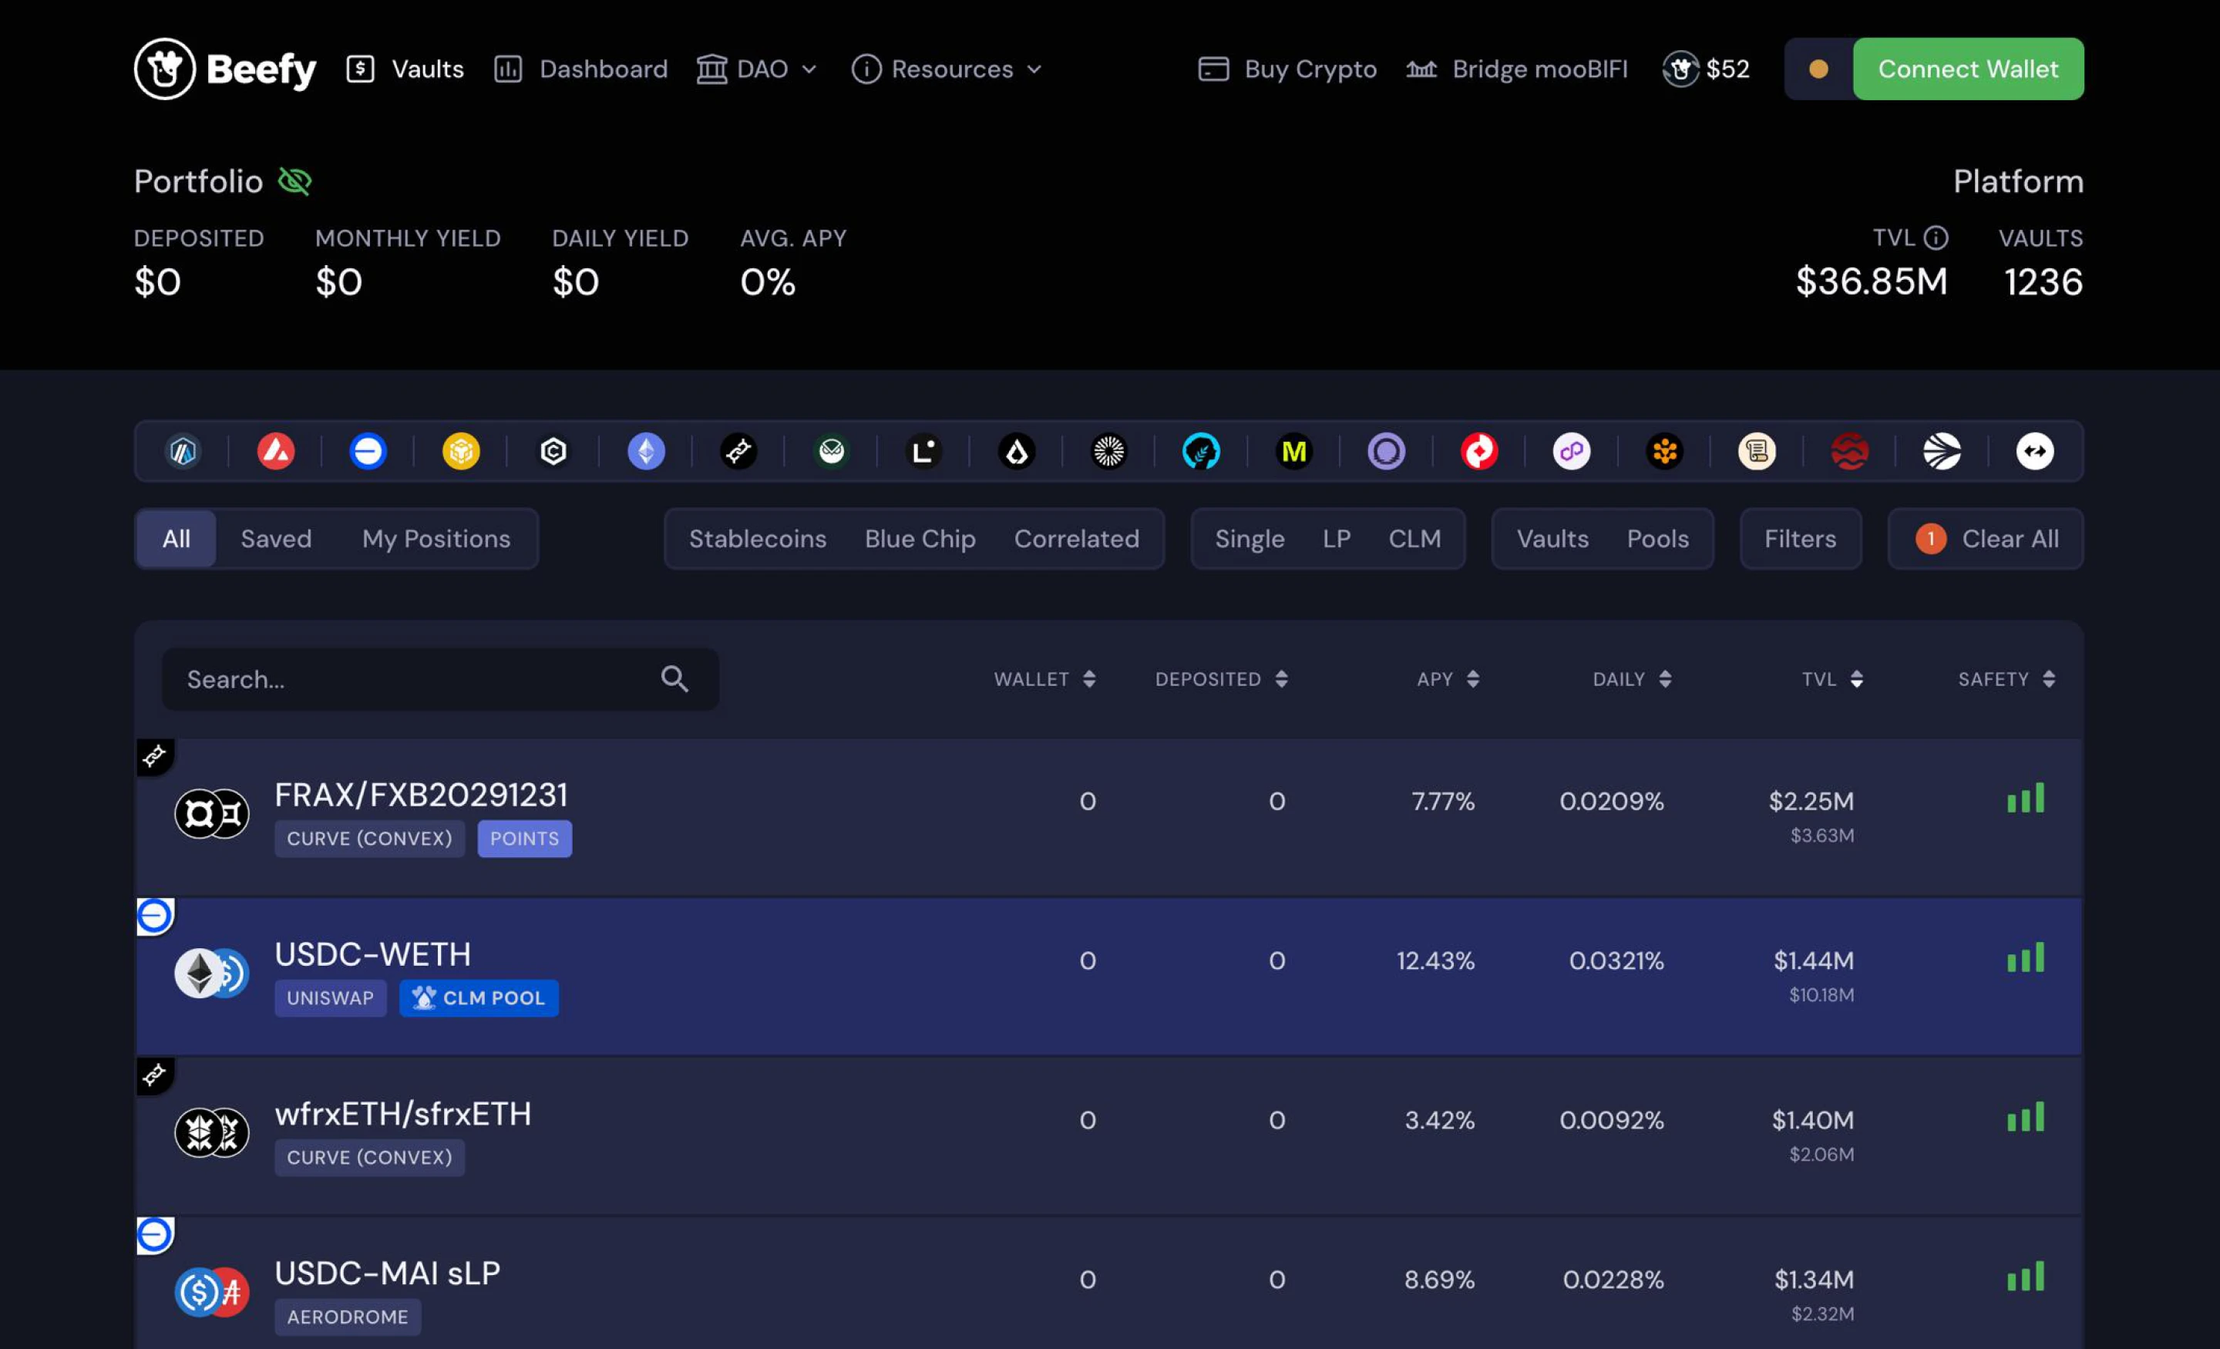The width and height of the screenshot is (2220, 1349).
Task: Click Clear All filters button
Action: (x=1986, y=539)
